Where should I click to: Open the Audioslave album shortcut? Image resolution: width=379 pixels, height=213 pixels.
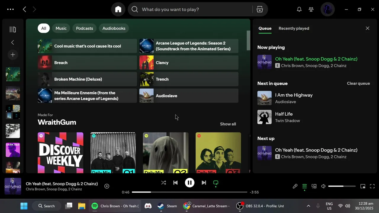[189, 96]
